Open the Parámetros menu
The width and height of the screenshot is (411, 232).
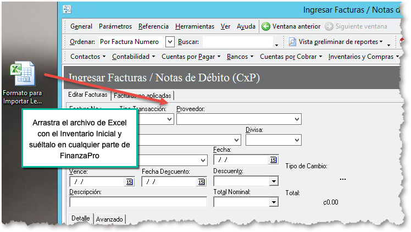[x=115, y=26]
